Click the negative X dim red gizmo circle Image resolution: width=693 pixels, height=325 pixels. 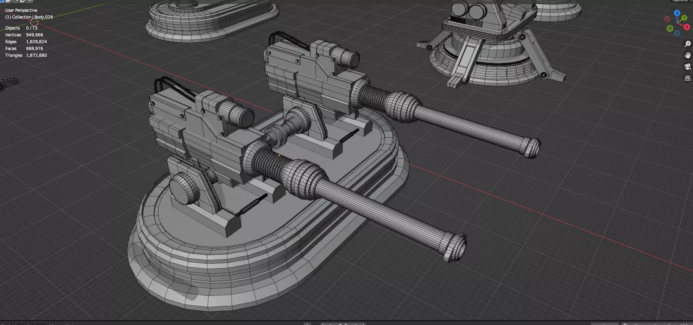667,19
